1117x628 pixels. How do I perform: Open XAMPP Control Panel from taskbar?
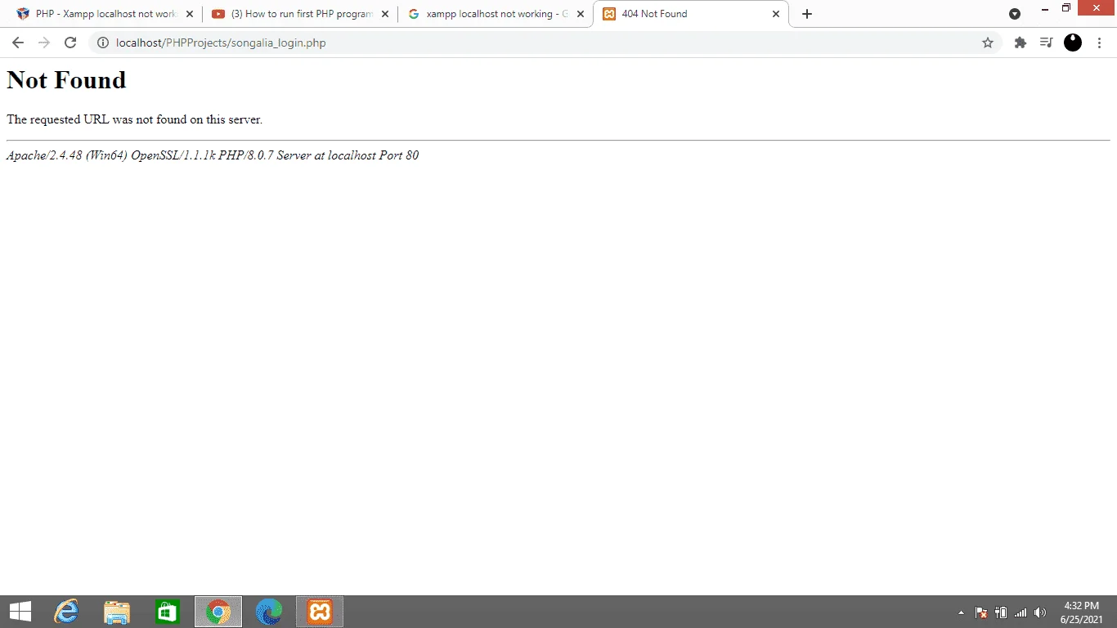click(x=320, y=612)
